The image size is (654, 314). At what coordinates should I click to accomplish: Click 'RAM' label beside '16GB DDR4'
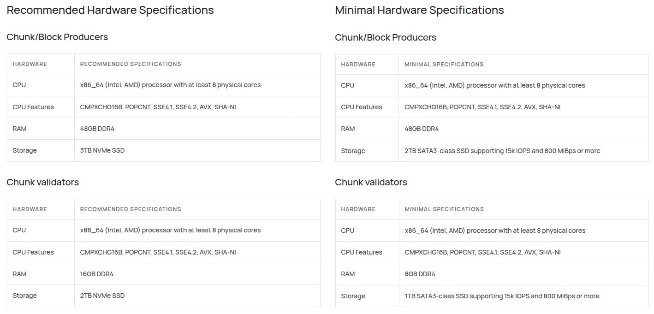(19, 274)
